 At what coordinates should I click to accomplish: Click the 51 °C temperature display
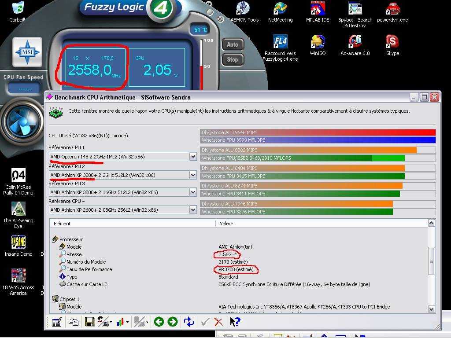(x=200, y=29)
